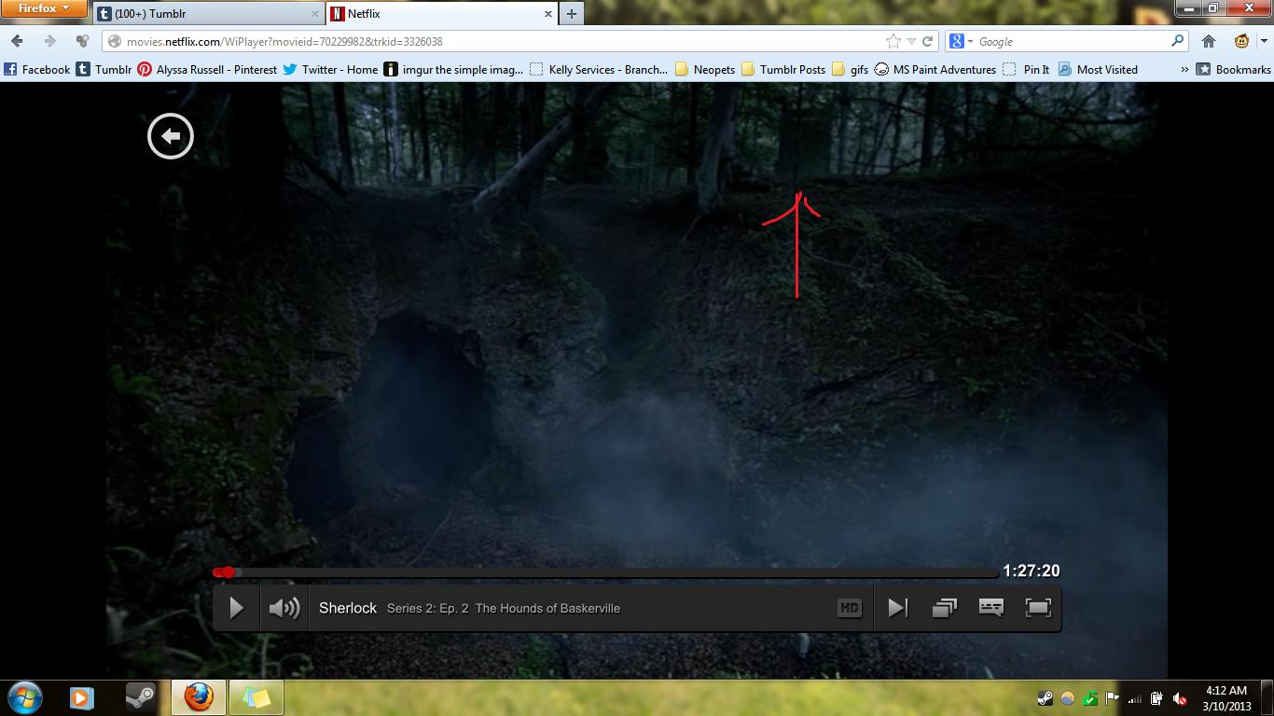The image size is (1274, 716).
Task: Choose a search engine from Google dropdown
Action: (x=961, y=41)
